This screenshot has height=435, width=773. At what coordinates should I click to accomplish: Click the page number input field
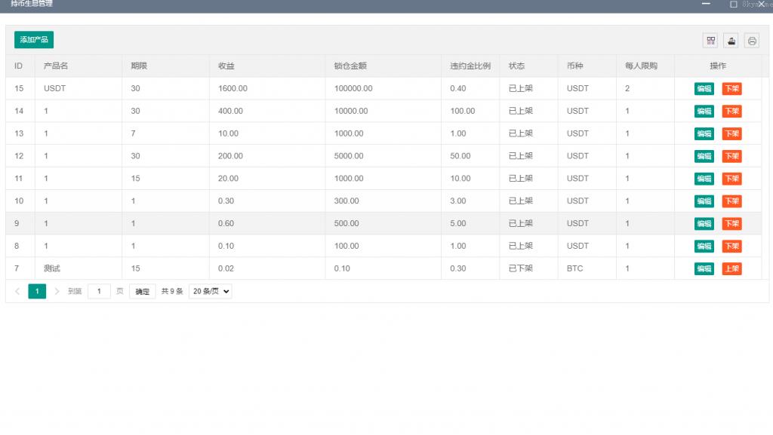99,291
